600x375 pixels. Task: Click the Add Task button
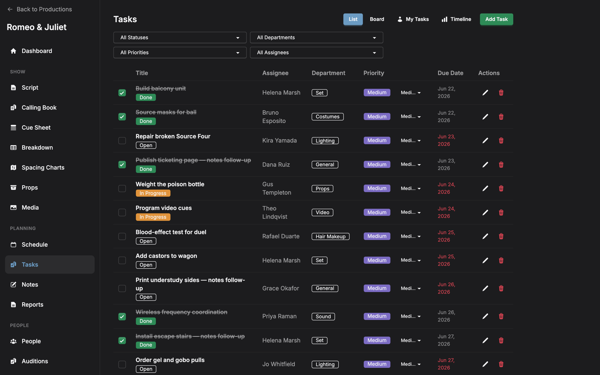tap(496, 19)
